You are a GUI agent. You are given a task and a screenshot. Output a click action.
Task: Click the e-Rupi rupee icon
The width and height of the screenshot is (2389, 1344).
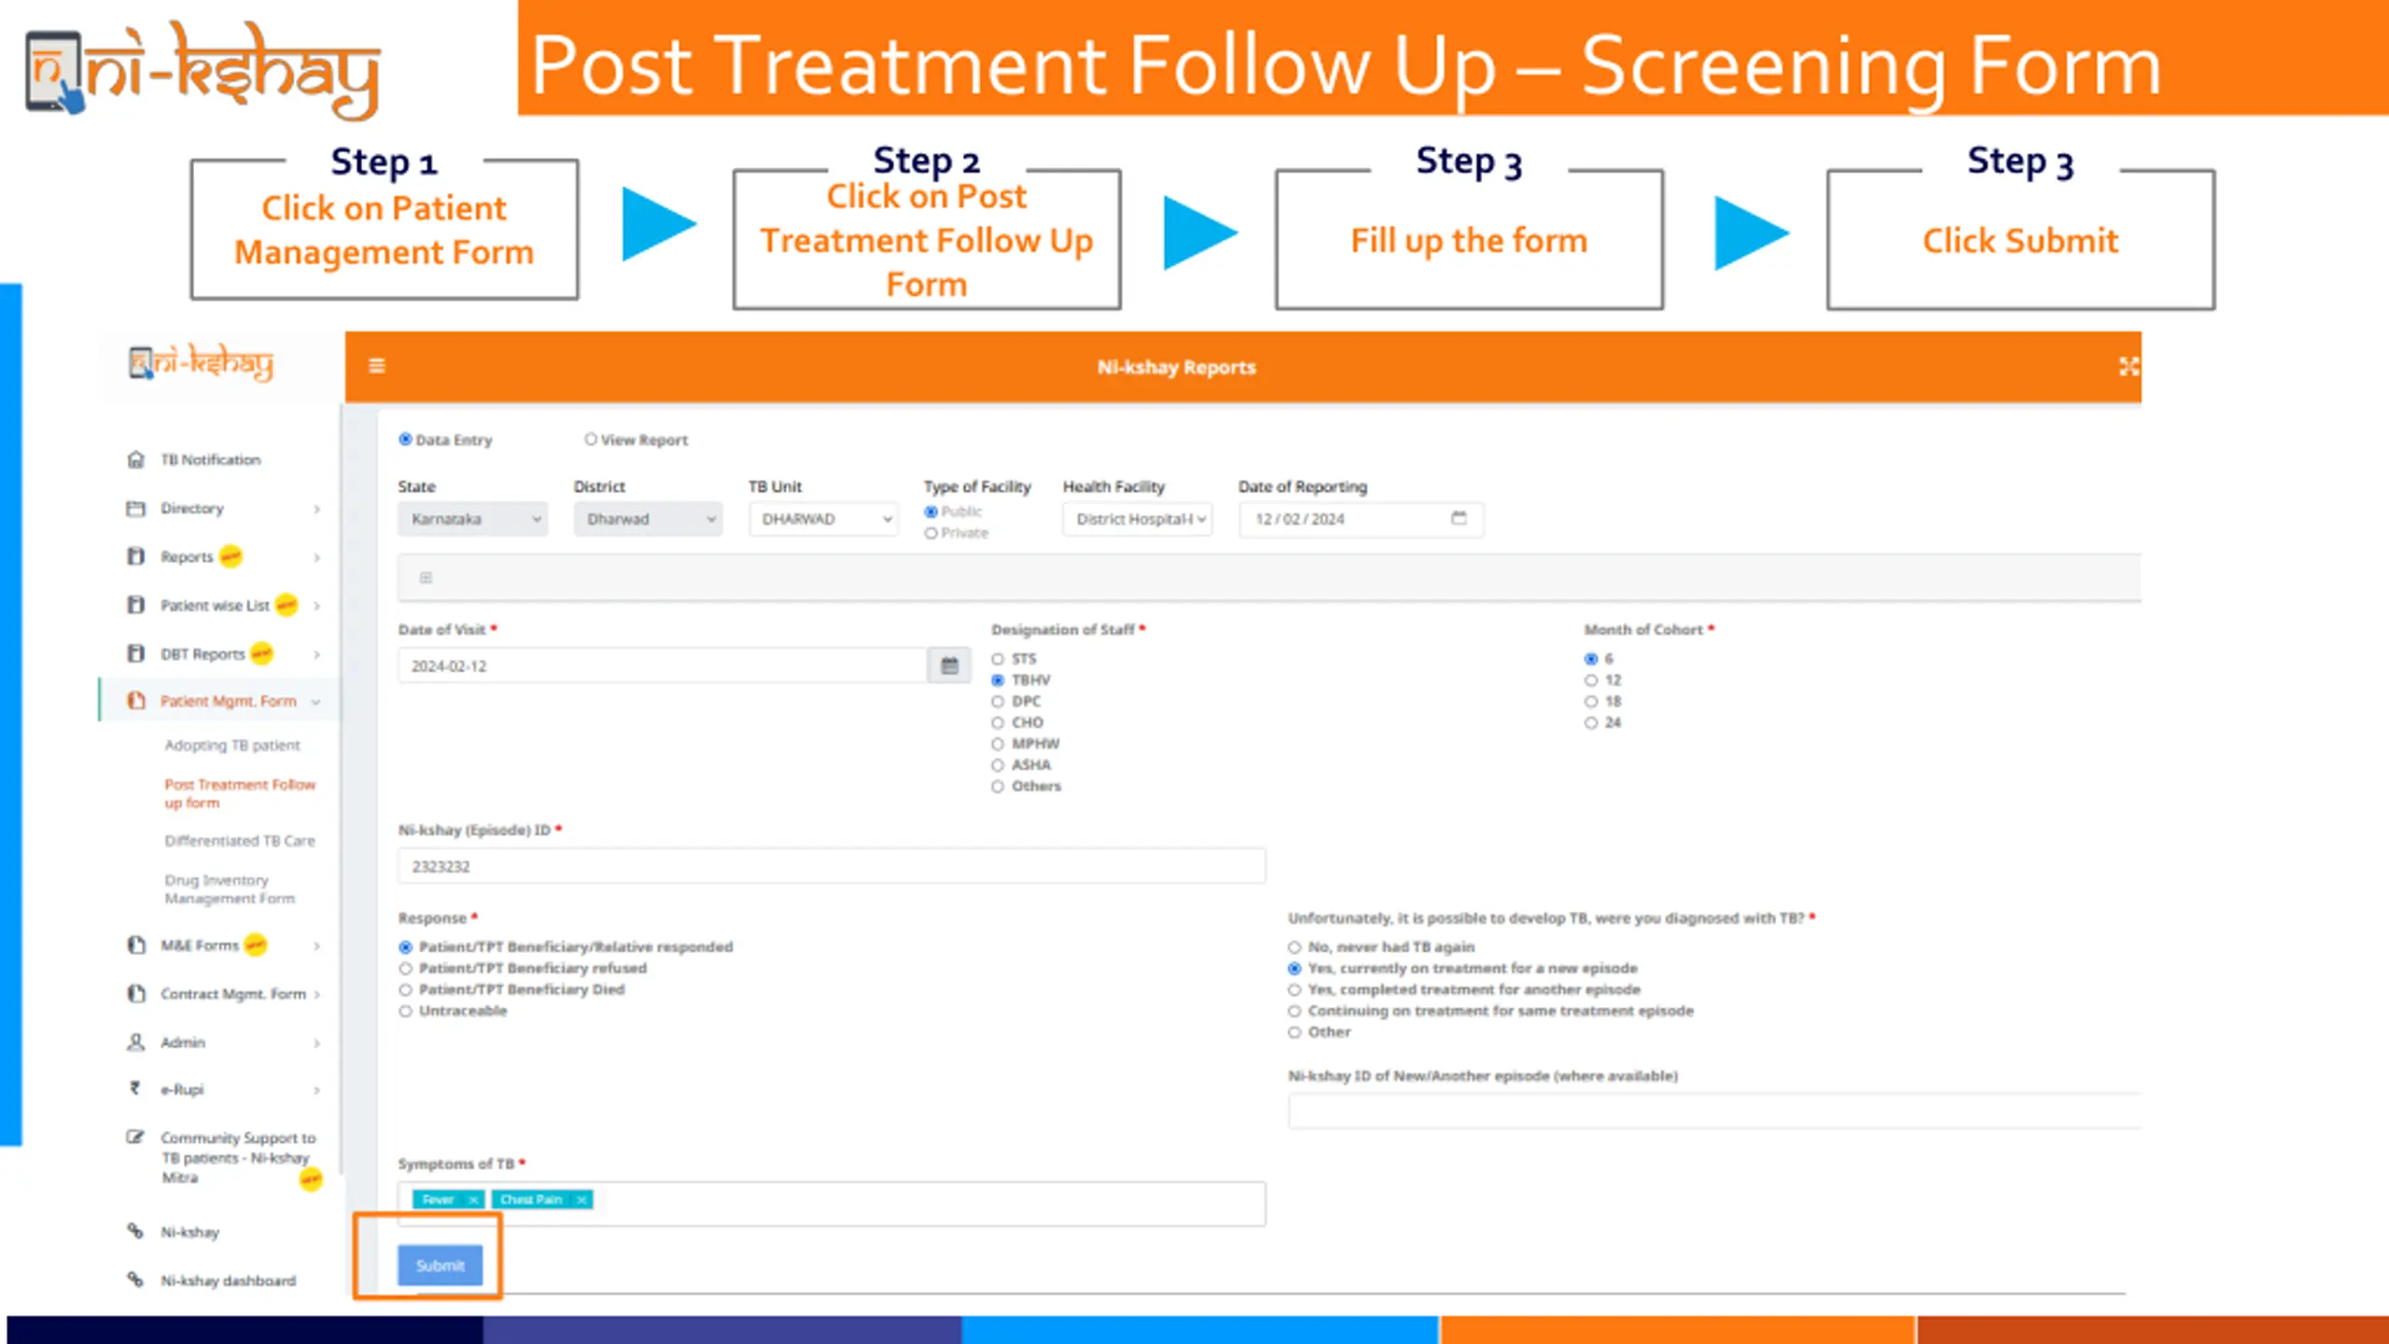point(136,1088)
